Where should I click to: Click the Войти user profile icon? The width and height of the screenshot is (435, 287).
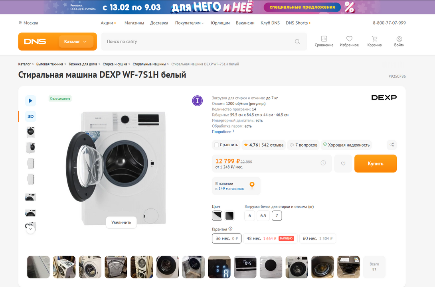point(399,39)
